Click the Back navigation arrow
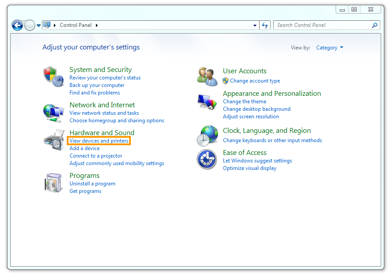The image size is (390, 275). coord(17,25)
